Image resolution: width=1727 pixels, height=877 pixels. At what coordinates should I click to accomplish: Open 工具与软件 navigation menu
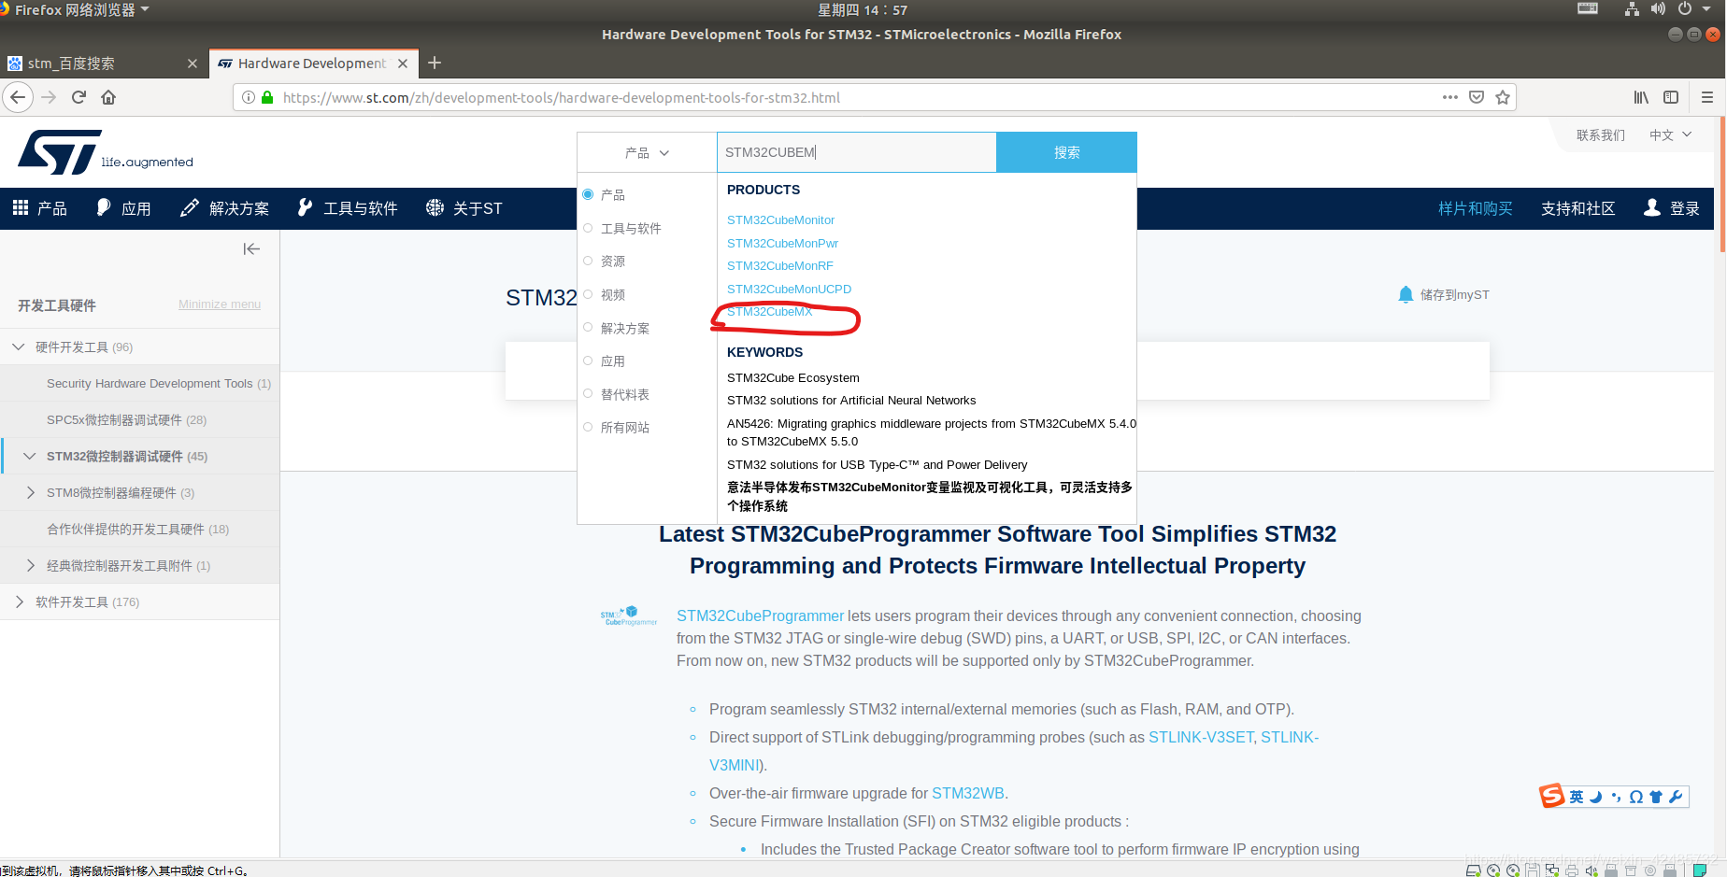348,208
